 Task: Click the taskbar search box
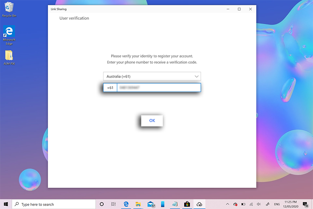54,204
